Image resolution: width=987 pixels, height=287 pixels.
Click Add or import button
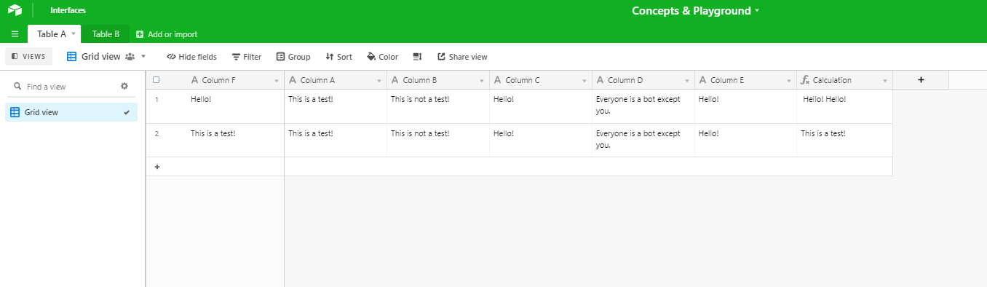[167, 34]
